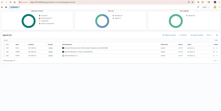
Task: Open the browser home page icon
Action: tap(15, 2)
